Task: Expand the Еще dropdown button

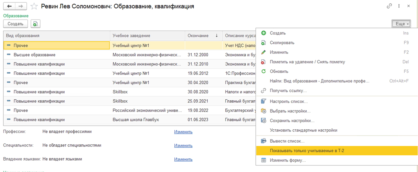Action: (401, 24)
